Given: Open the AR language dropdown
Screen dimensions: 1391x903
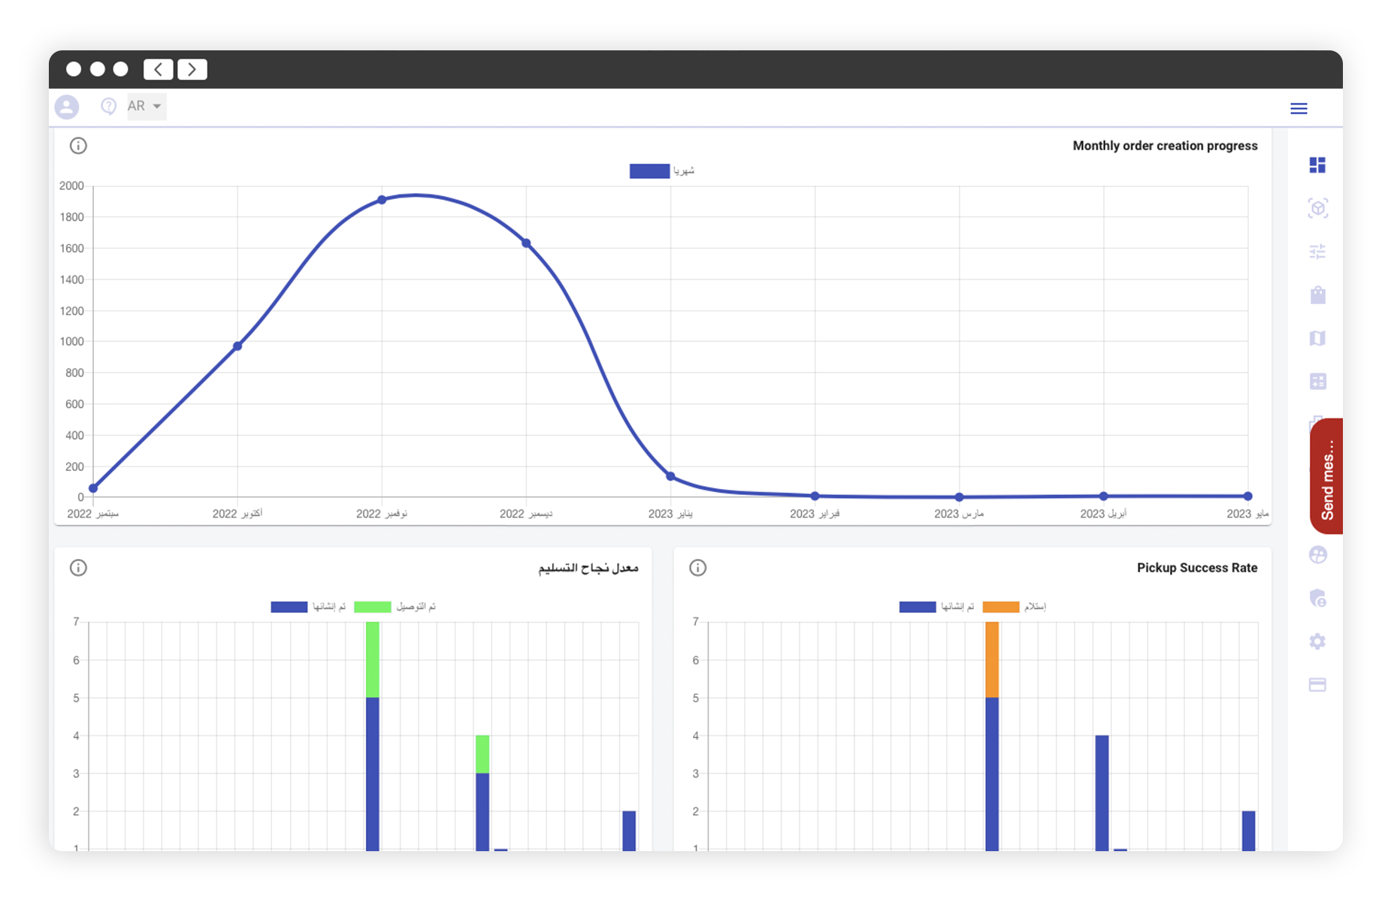Looking at the screenshot, I should click(146, 107).
